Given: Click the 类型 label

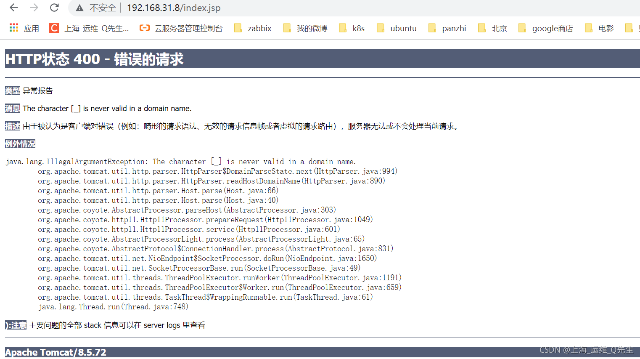Looking at the screenshot, I should click(13, 90).
